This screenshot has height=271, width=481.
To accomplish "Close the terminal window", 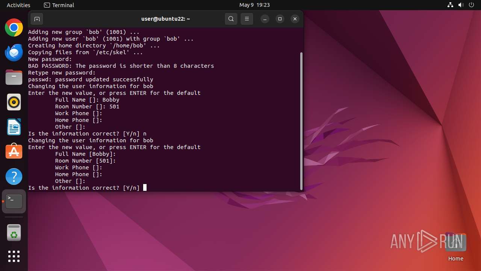I will tap(295, 19).
